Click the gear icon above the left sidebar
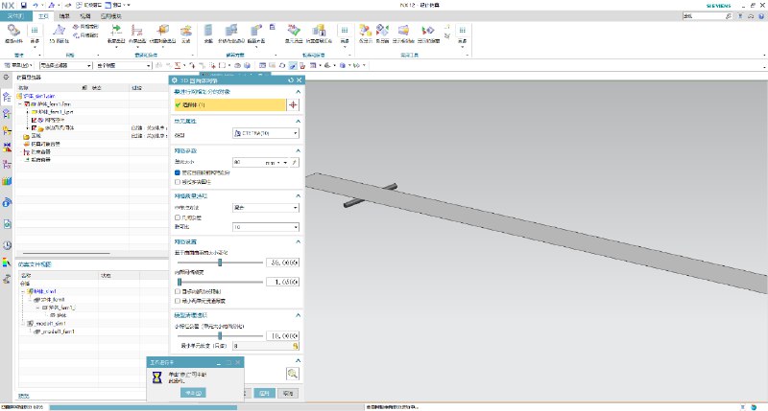 (x=6, y=78)
